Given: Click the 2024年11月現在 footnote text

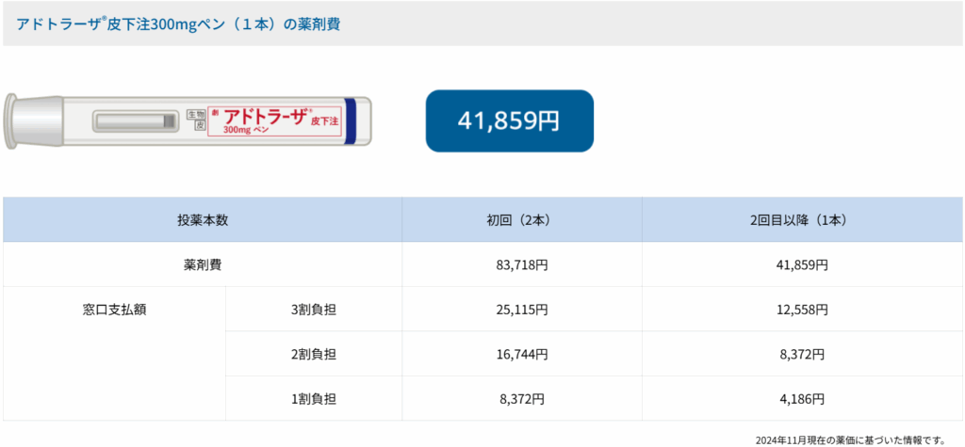Looking at the screenshot, I should (849, 439).
